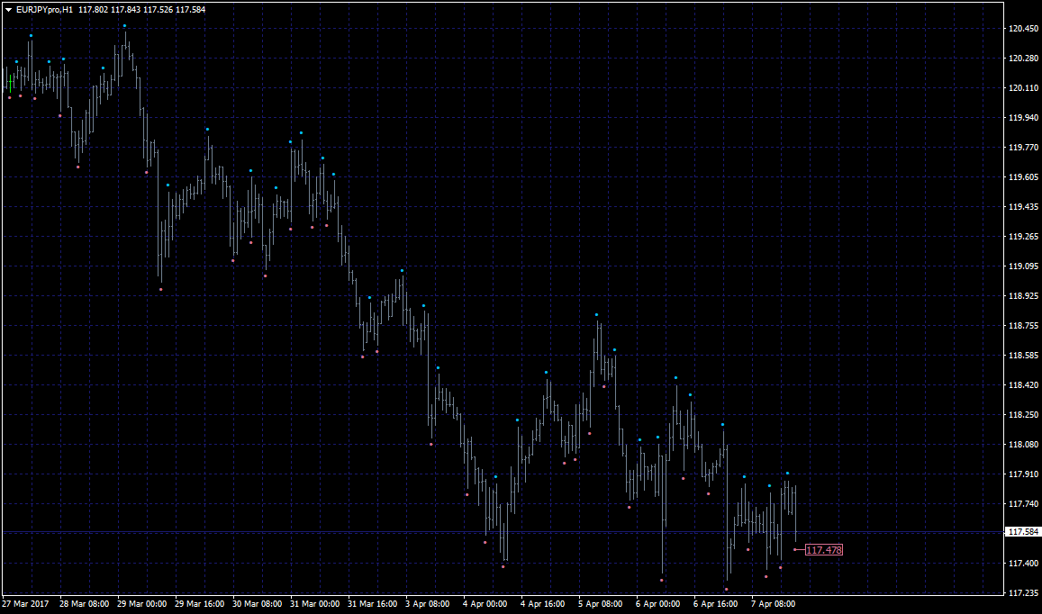Click the low price value 117.526 in header
This screenshot has width=1042, height=614.
click(x=159, y=10)
